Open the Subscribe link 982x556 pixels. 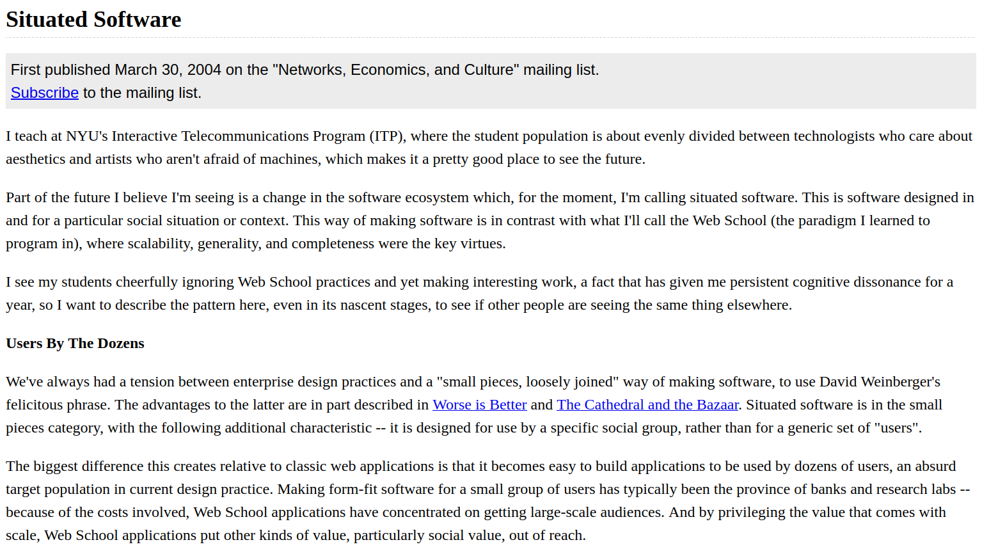(x=44, y=93)
